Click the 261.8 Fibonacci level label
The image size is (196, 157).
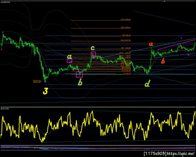click(x=126, y=41)
